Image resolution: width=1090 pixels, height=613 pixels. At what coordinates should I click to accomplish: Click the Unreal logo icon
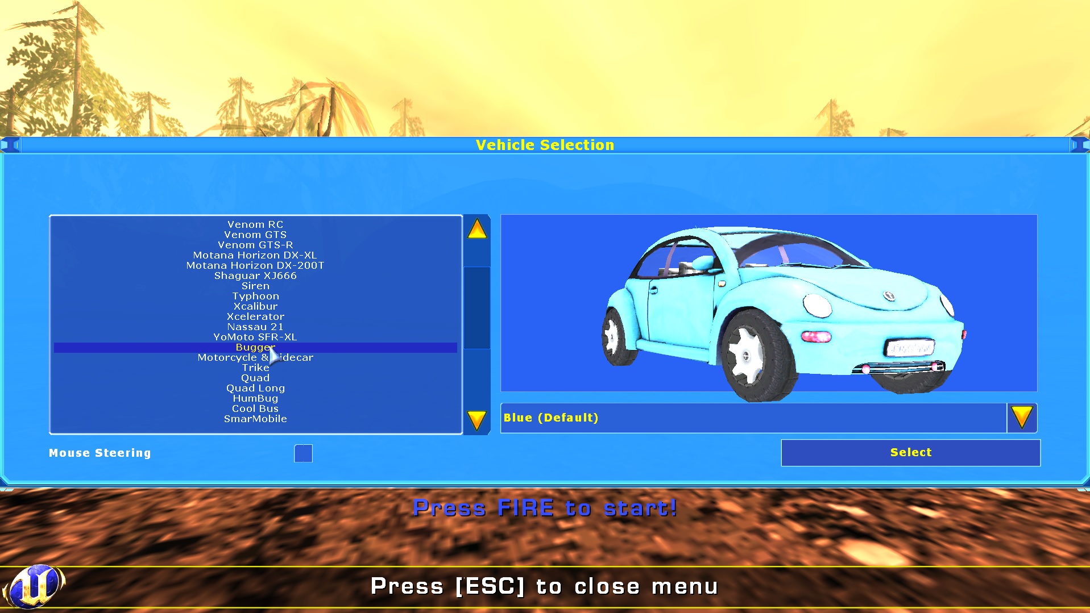(x=35, y=586)
